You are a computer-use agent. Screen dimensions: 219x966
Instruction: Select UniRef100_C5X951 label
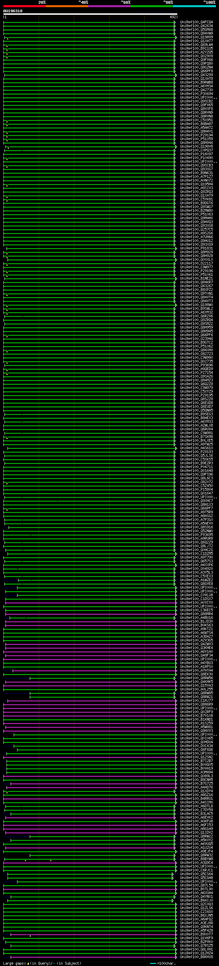pyautogui.click(x=196, y=120)
